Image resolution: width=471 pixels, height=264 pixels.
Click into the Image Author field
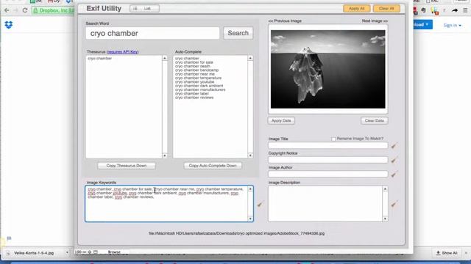tap(328, 175)
